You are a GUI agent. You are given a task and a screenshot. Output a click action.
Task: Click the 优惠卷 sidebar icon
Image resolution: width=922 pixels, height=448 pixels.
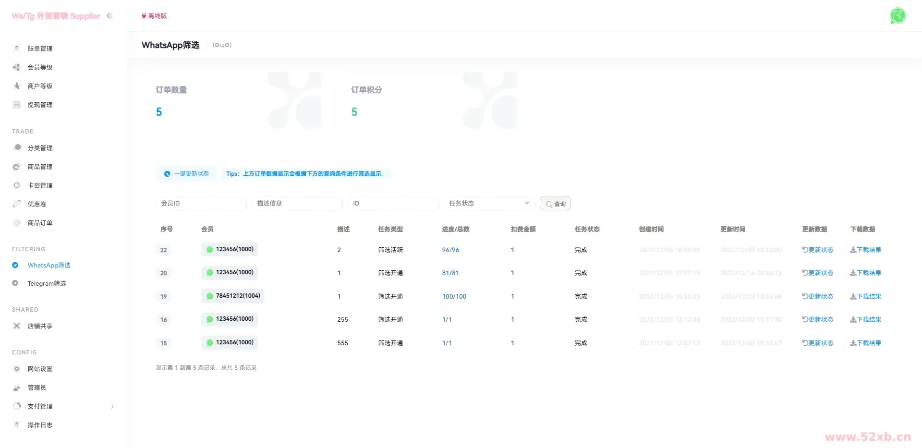coord(17,204)
